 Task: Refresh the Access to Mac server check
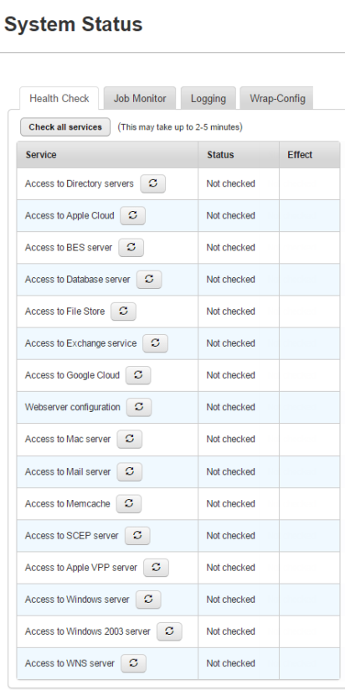click(129, 439)
